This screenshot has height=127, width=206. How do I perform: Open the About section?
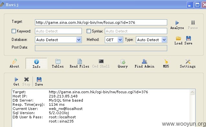coord(14,64)
